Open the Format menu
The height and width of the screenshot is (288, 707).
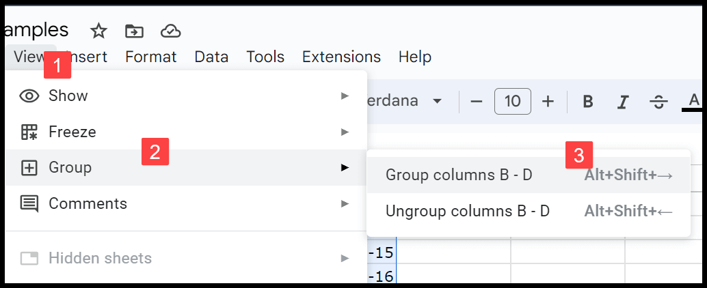pyautogui.click(x=150, y=57)
